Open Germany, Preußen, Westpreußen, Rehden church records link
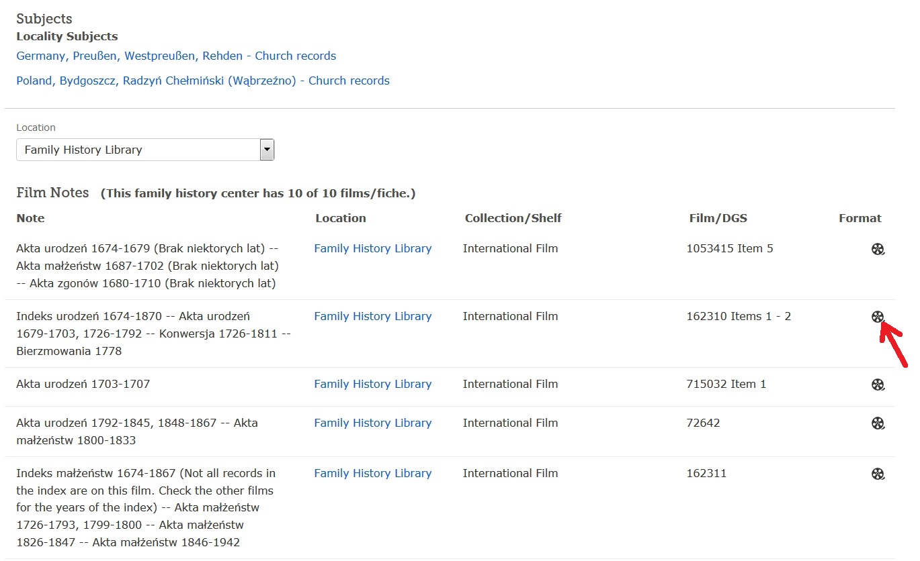The height and width of the screenshot is (561, 920). click(176, 56)
